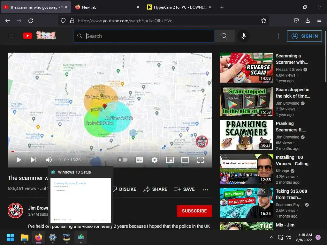This screenshot has width=327, height=245.
Task: Open the Tech Support Scams channel avatar
Action: (x=15, y=211)
